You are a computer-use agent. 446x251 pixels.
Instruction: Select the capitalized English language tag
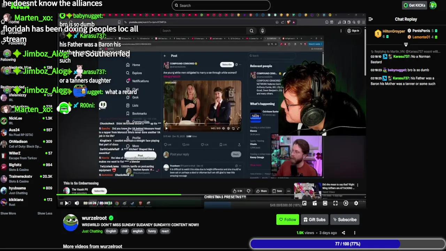111,231
